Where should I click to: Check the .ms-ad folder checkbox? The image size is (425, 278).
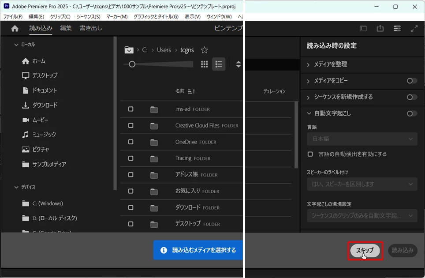(130, 109)
